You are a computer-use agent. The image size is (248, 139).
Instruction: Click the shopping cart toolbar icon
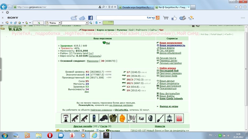166,18
